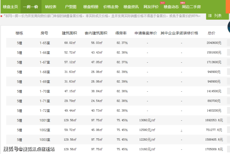The height and width of the screenshot is (154, 230).
Task: Select room 1-71室 cell
Action: [x=45, y=101]
